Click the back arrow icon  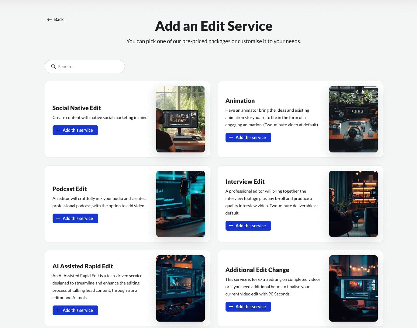tap(50, 20)
